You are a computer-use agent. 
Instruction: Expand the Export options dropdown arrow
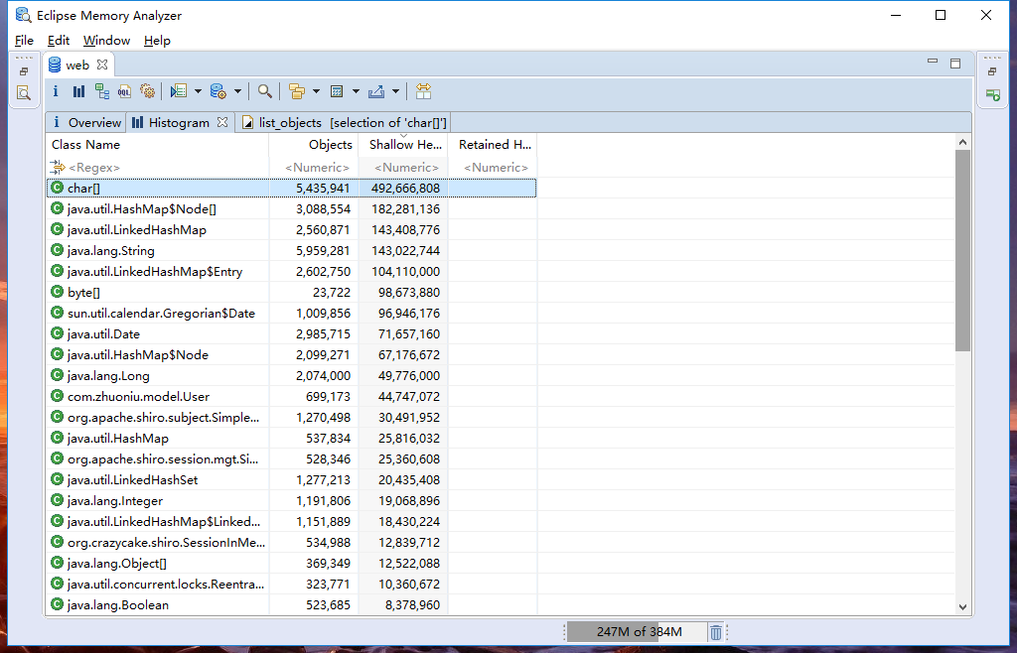click(395, 91)
